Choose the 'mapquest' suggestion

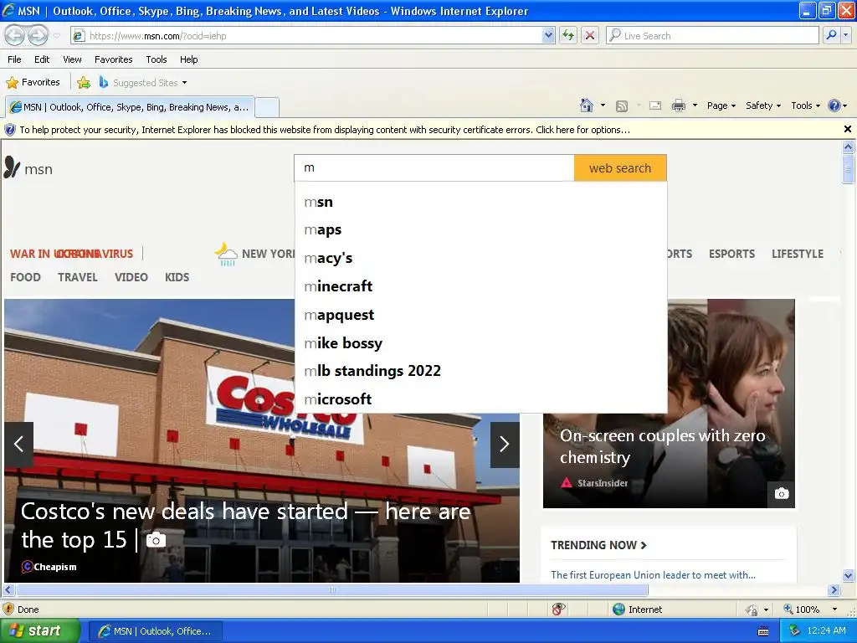click(480, 315)
